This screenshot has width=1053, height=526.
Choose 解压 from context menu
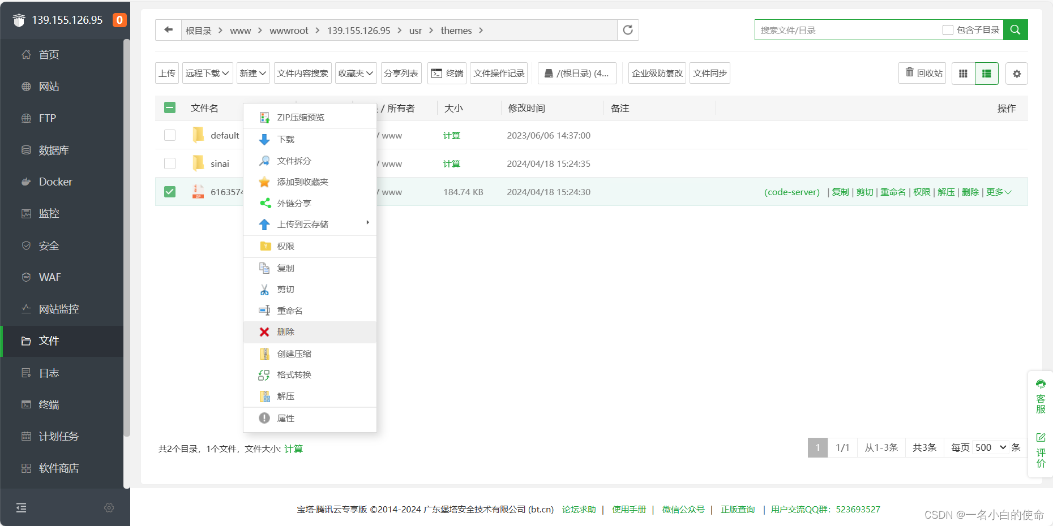point(310,396)
